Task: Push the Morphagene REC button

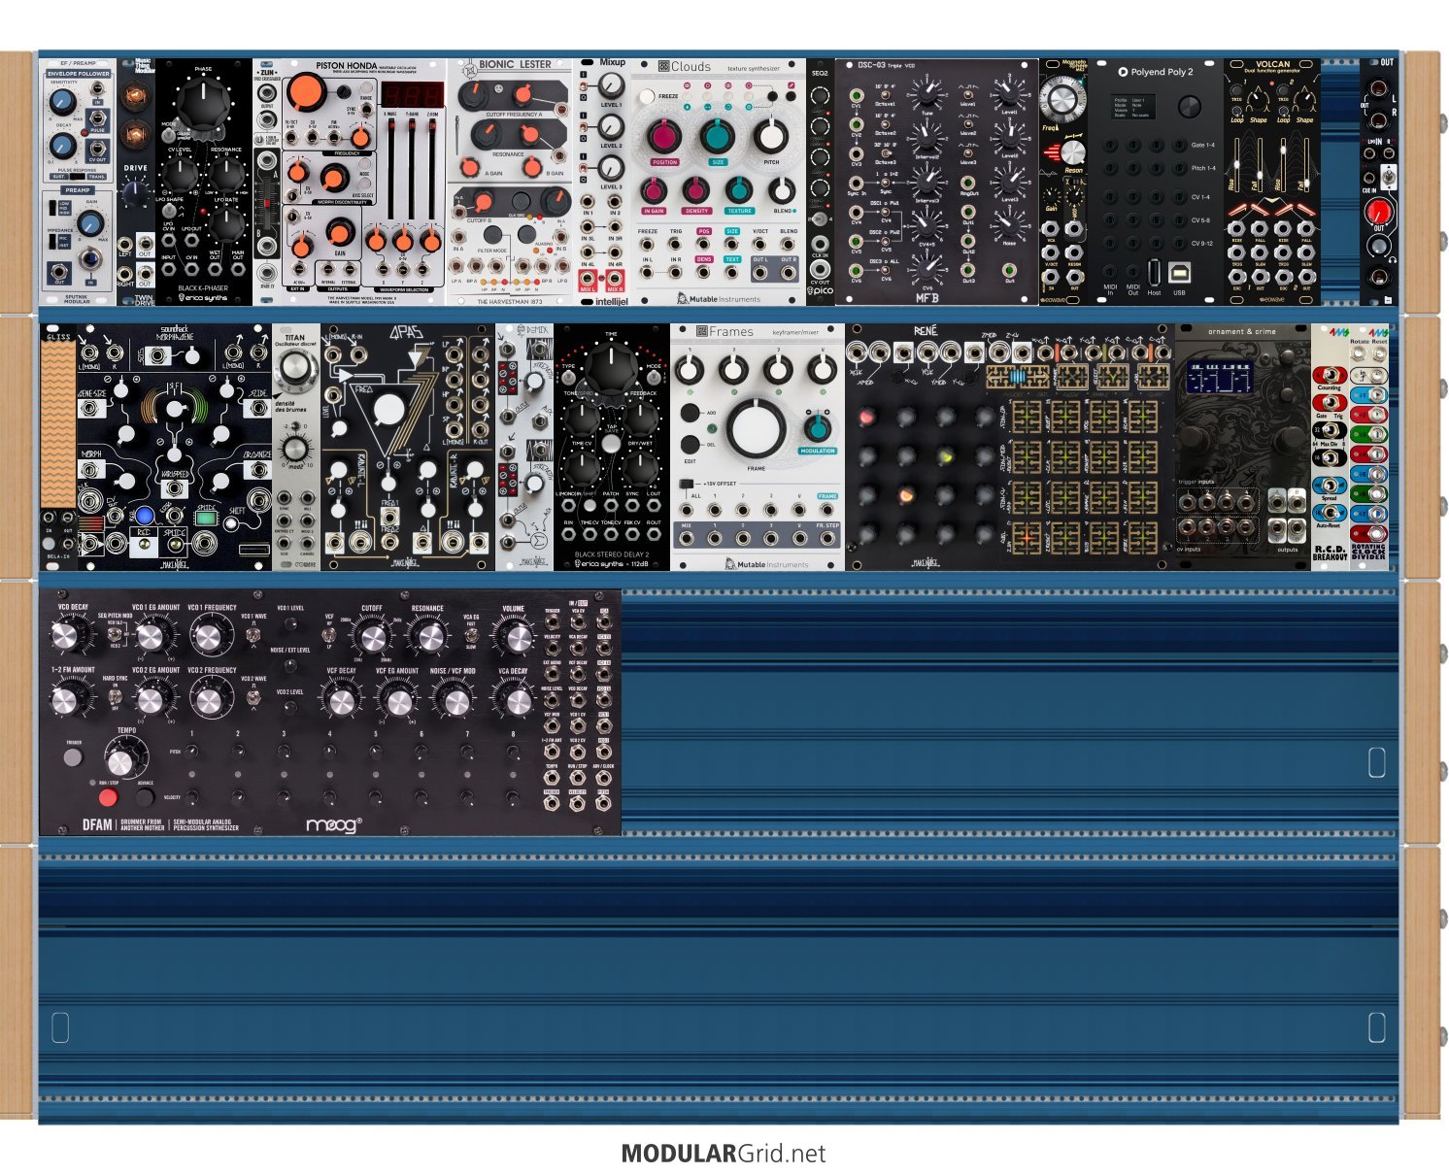Action: [x=145, y=516]
